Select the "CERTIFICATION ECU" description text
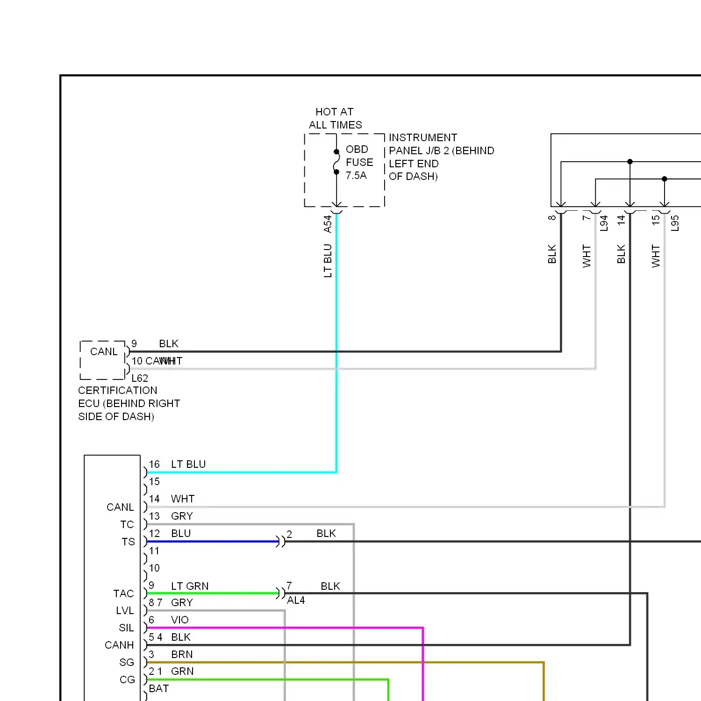This screenshot has height=701, width=701. 129,403
